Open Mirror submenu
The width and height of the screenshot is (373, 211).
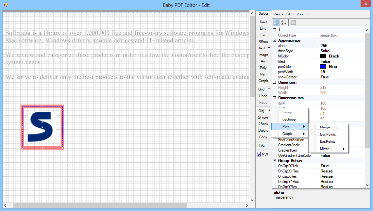point(328,149)
